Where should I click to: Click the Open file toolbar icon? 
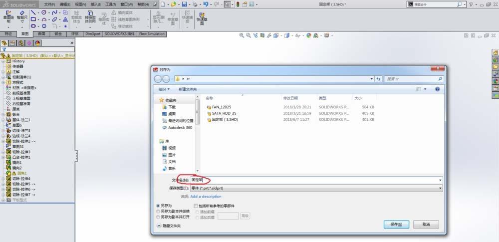pyautogui.click(x=173, y=4)
